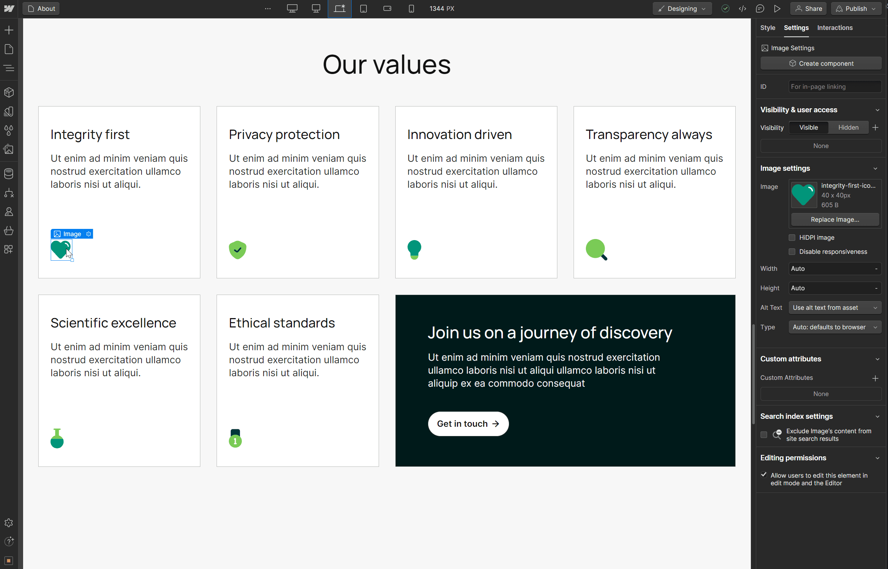The image size is (888, 569).
Task: Open the code export icon
Action: (743, 9)
